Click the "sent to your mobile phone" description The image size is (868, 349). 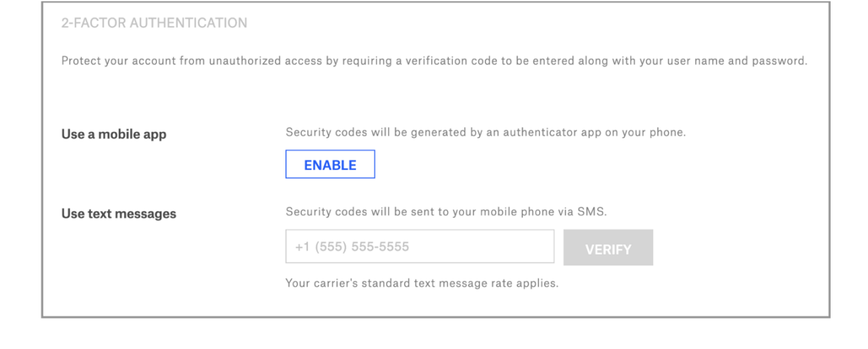[446, 212]
